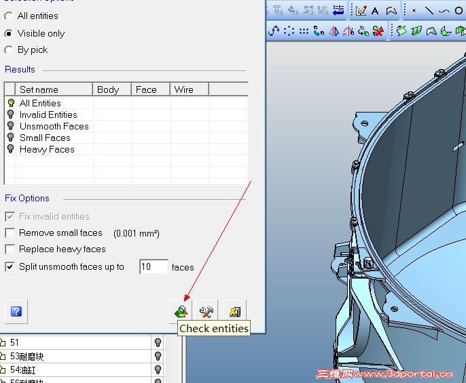Image resolution: width=466 pixels, height=383 pixels.
Task: Toggle the light bulb for All Entities set
Action: click(x=11, y=103)
